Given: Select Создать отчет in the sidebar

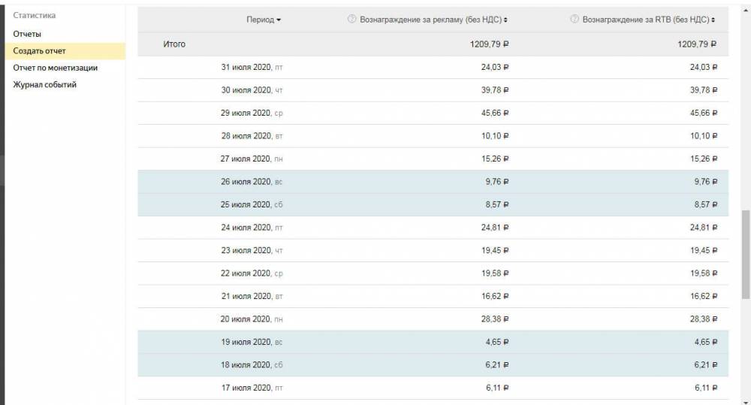Looking at the screenshot, I should 39,51.
